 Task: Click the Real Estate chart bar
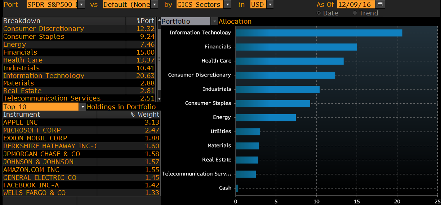click(x=247, y=160)
